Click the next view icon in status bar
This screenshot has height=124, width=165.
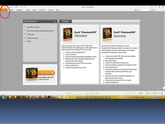[97, 93]
